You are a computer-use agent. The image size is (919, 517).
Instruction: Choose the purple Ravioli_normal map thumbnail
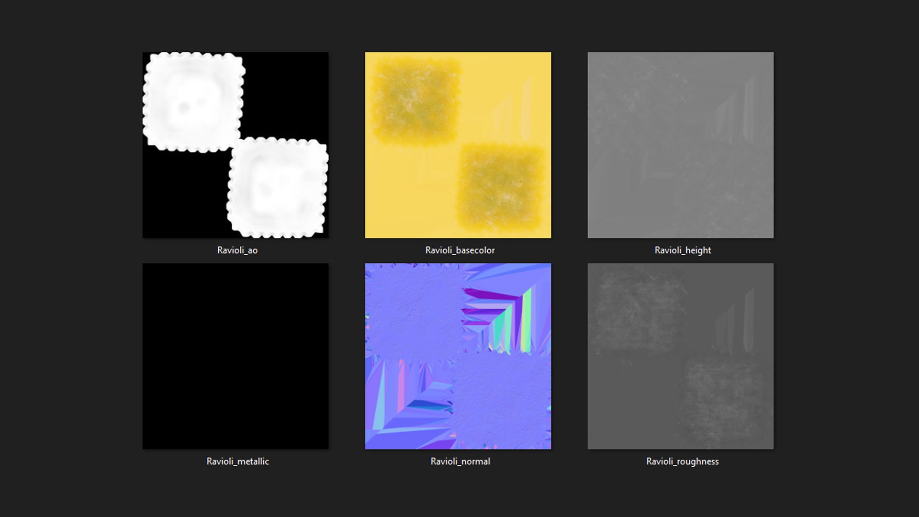[x=458, y=356]
